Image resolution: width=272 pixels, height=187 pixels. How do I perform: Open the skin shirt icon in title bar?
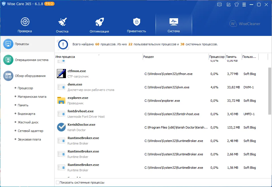coord(236,5)
